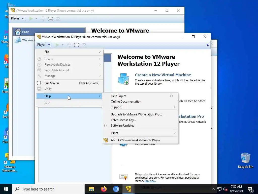Open File Explorer from the taskbar
The image size is (258, 194).
click(x=91, y=189)
